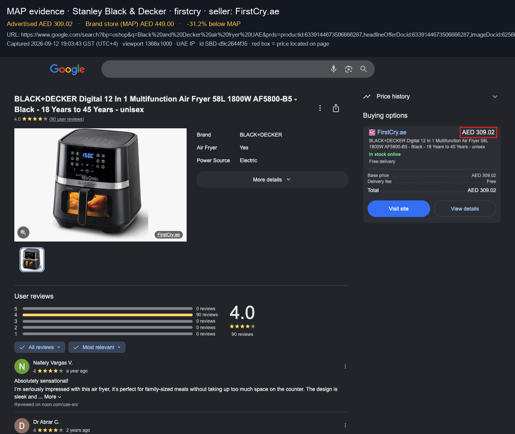This screenshot has width=515, height=434.
Task: Select the air fryer thumbnail image
Action: click(x=32, y=260)
